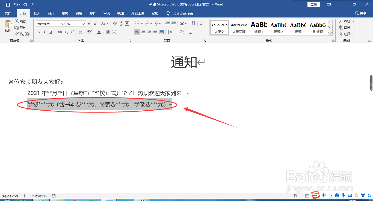Align paragraph text to the left

137,32
